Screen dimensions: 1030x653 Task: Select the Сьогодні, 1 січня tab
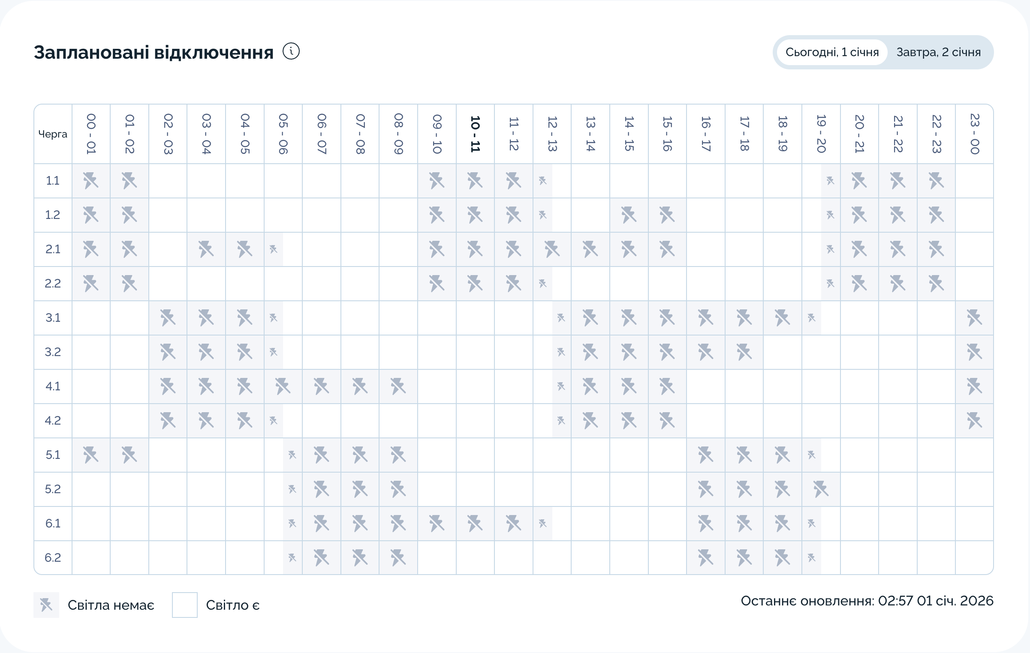pos(832,52)
